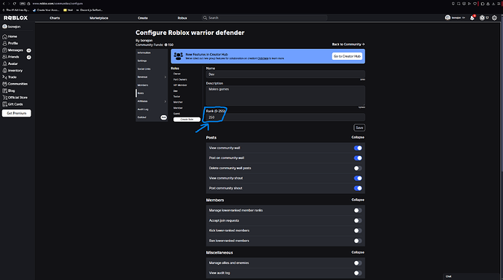Screen dimensions: 503x280
Task: Click the Roblox search box
Action: [265, 18]
